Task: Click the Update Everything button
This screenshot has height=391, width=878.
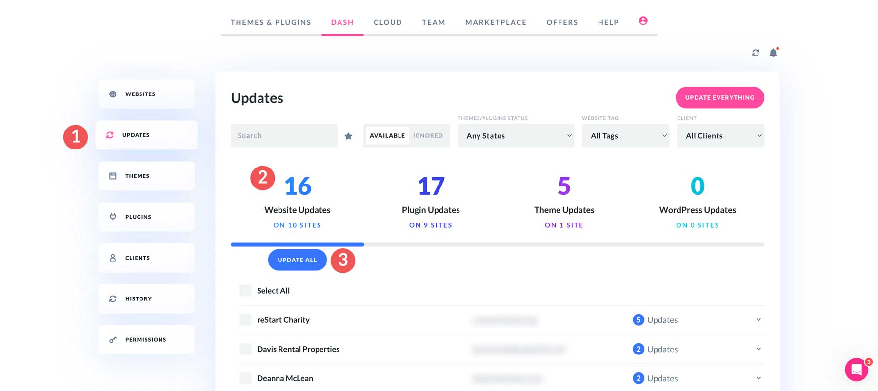Action: [719, 97]
